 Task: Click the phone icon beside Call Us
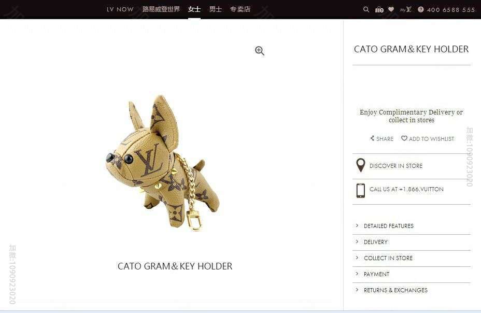point(360,190)
